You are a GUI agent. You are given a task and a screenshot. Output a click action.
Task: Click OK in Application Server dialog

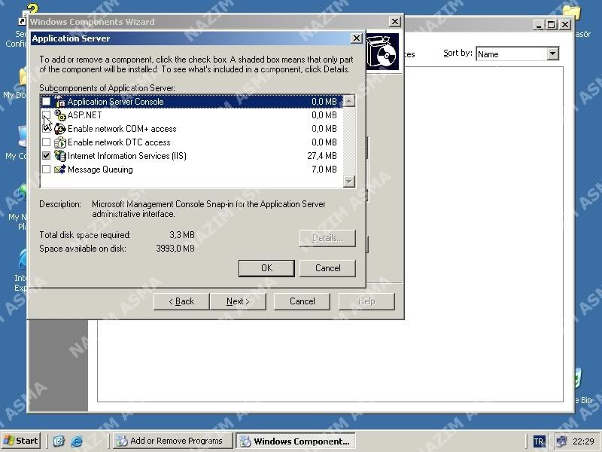(x=266, y=268)
